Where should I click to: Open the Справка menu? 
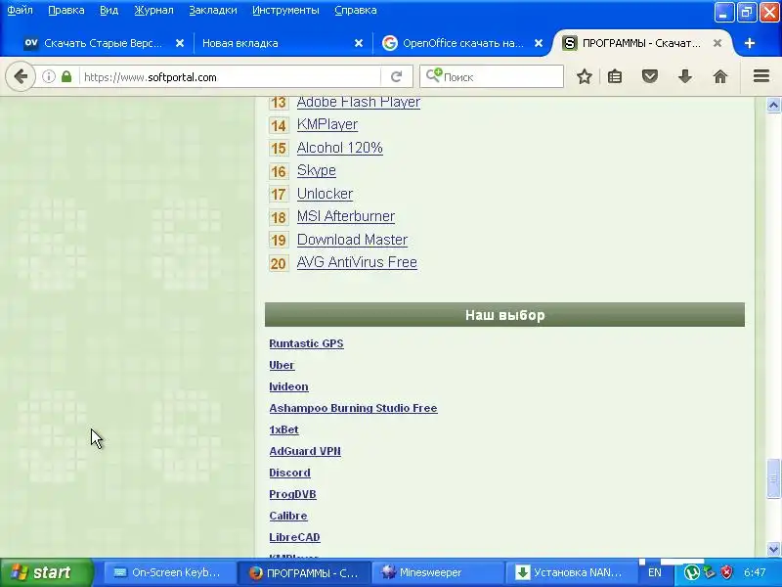point(356,10)
